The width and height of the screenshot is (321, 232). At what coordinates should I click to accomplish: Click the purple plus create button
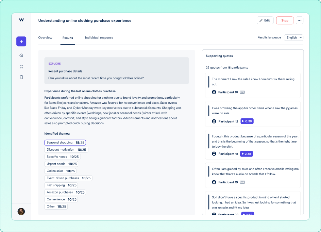tap(21, 42)
